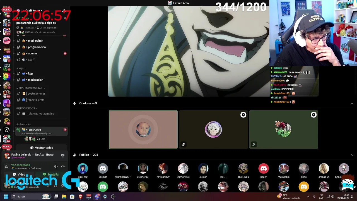
Task: Open server with 74 notifications badge
Action: pos(7,31)
